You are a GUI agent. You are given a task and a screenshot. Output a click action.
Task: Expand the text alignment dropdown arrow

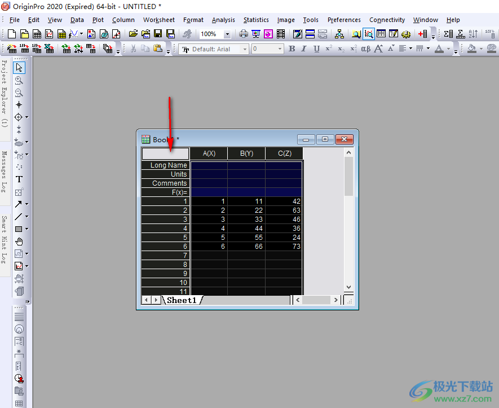point(410,49)
